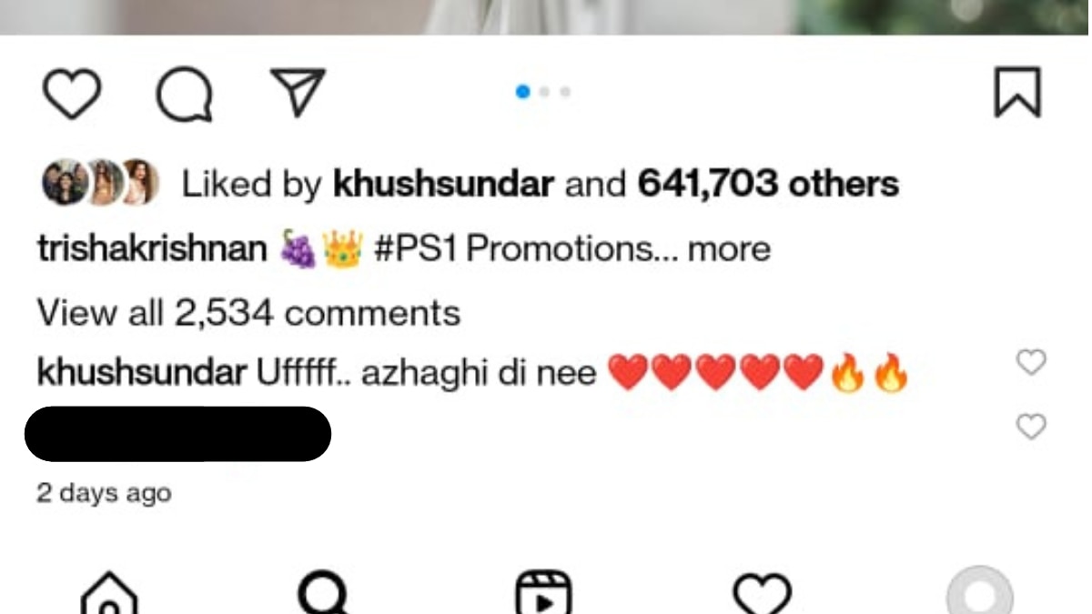Share the post via paper plane icon
The width and height of the screenshot is (1092, 614).
298,92
